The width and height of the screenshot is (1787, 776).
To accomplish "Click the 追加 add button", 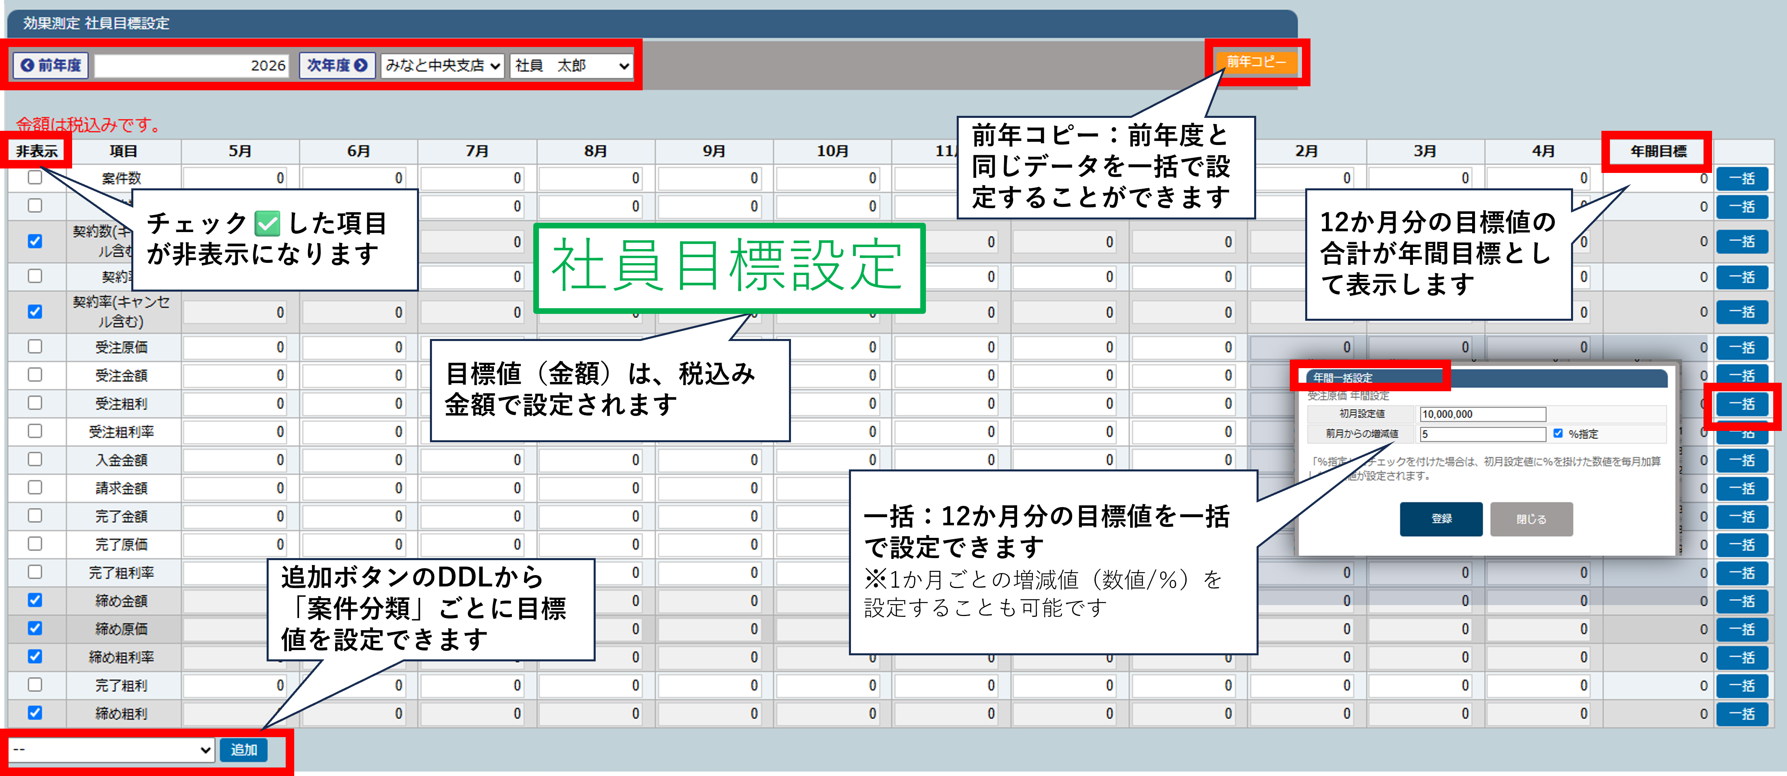I will [244, 750].
